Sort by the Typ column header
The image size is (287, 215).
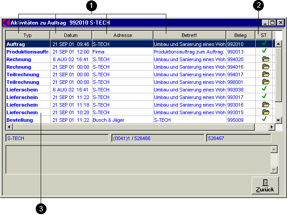27,35
